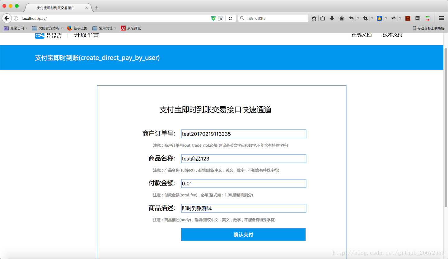Click the banner text create_direct_pay_by_user
Image resolution: width=448 pixels, height=259 pixels.
coord(120,58)
